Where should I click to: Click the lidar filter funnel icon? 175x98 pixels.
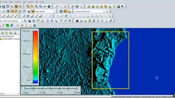(61, 21)
